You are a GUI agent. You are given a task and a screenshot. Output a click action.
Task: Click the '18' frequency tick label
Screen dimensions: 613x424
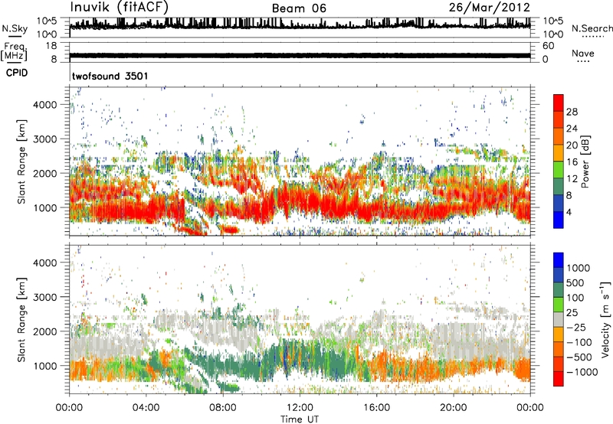51,46
